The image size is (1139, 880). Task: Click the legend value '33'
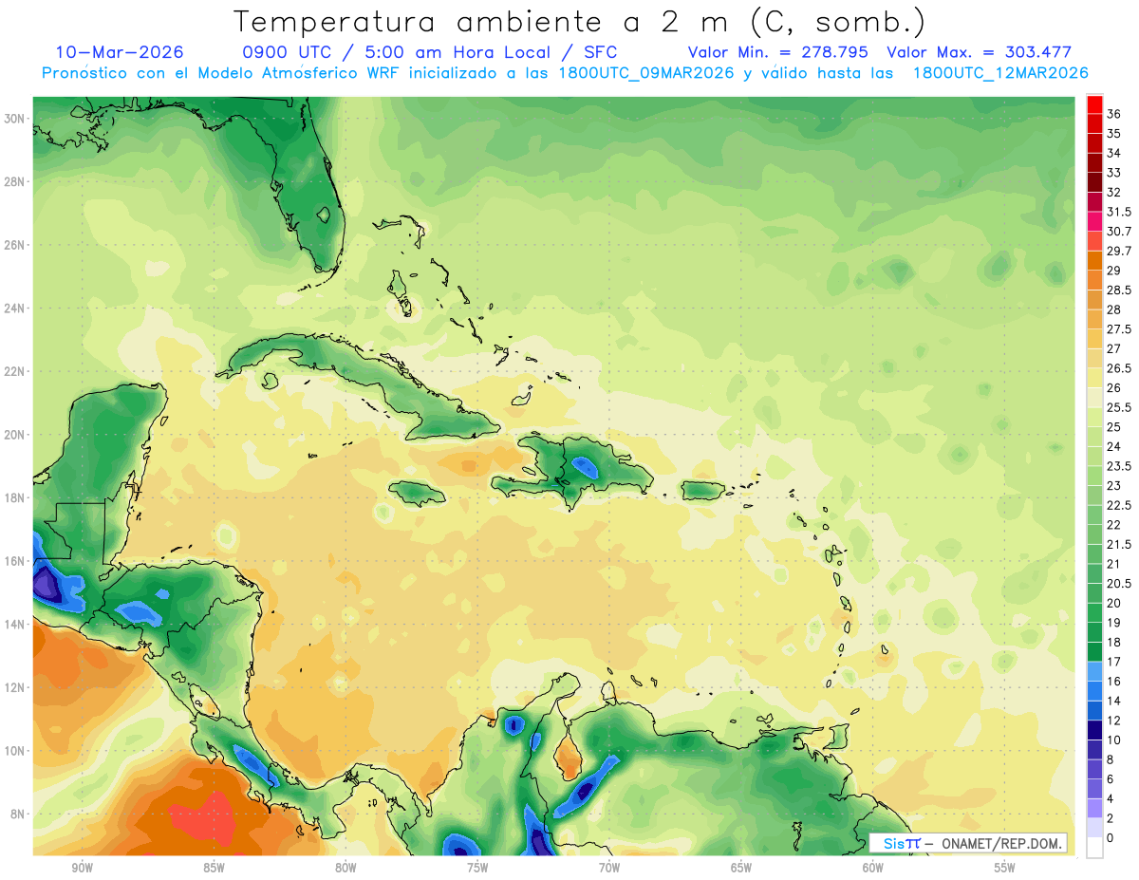1114,173
